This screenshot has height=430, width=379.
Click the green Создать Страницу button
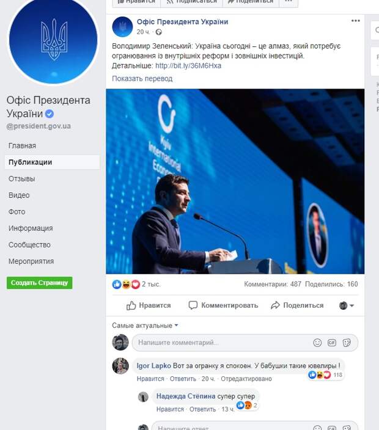[40, 283]
